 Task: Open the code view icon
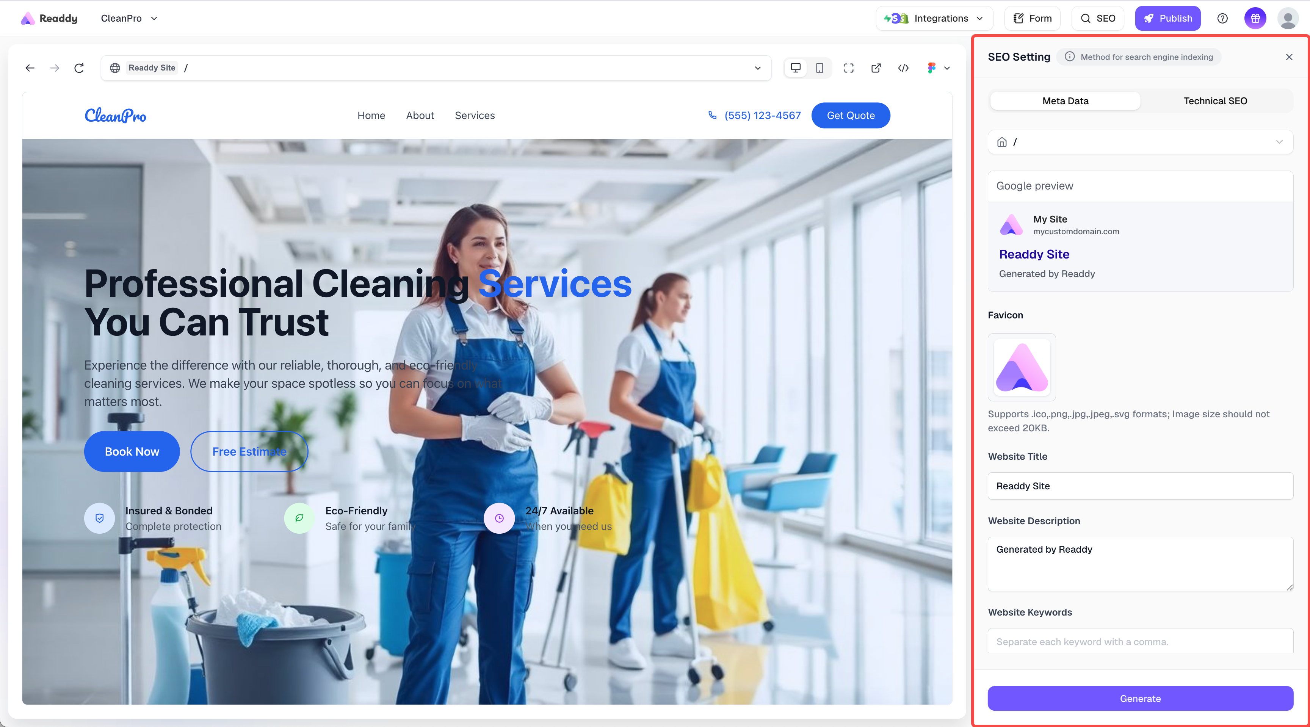point(903,68)
